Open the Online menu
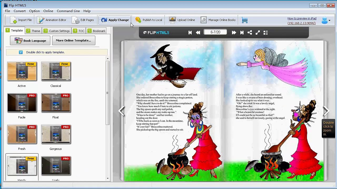Image resolution: width=337 pixels, height=189 pixels. [48, 11]
